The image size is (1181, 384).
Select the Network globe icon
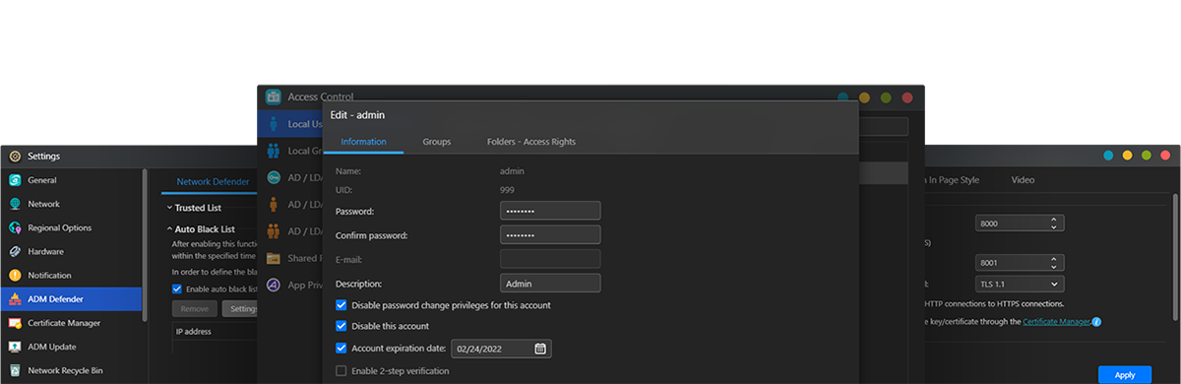15,204
